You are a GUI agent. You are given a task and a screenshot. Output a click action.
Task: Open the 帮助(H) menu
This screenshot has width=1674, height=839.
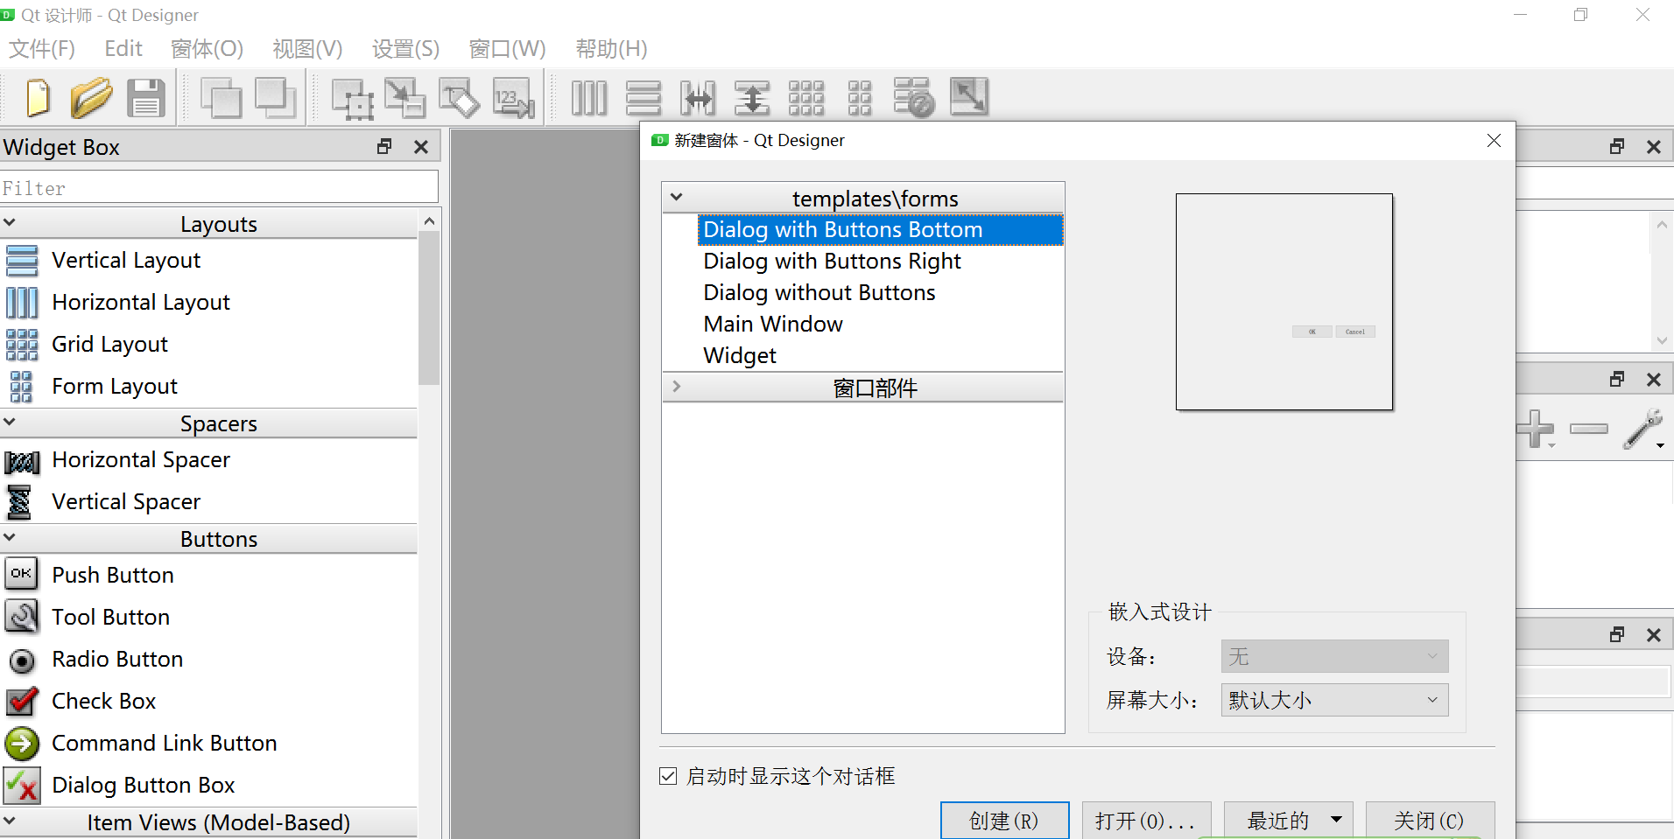point(611,49)
